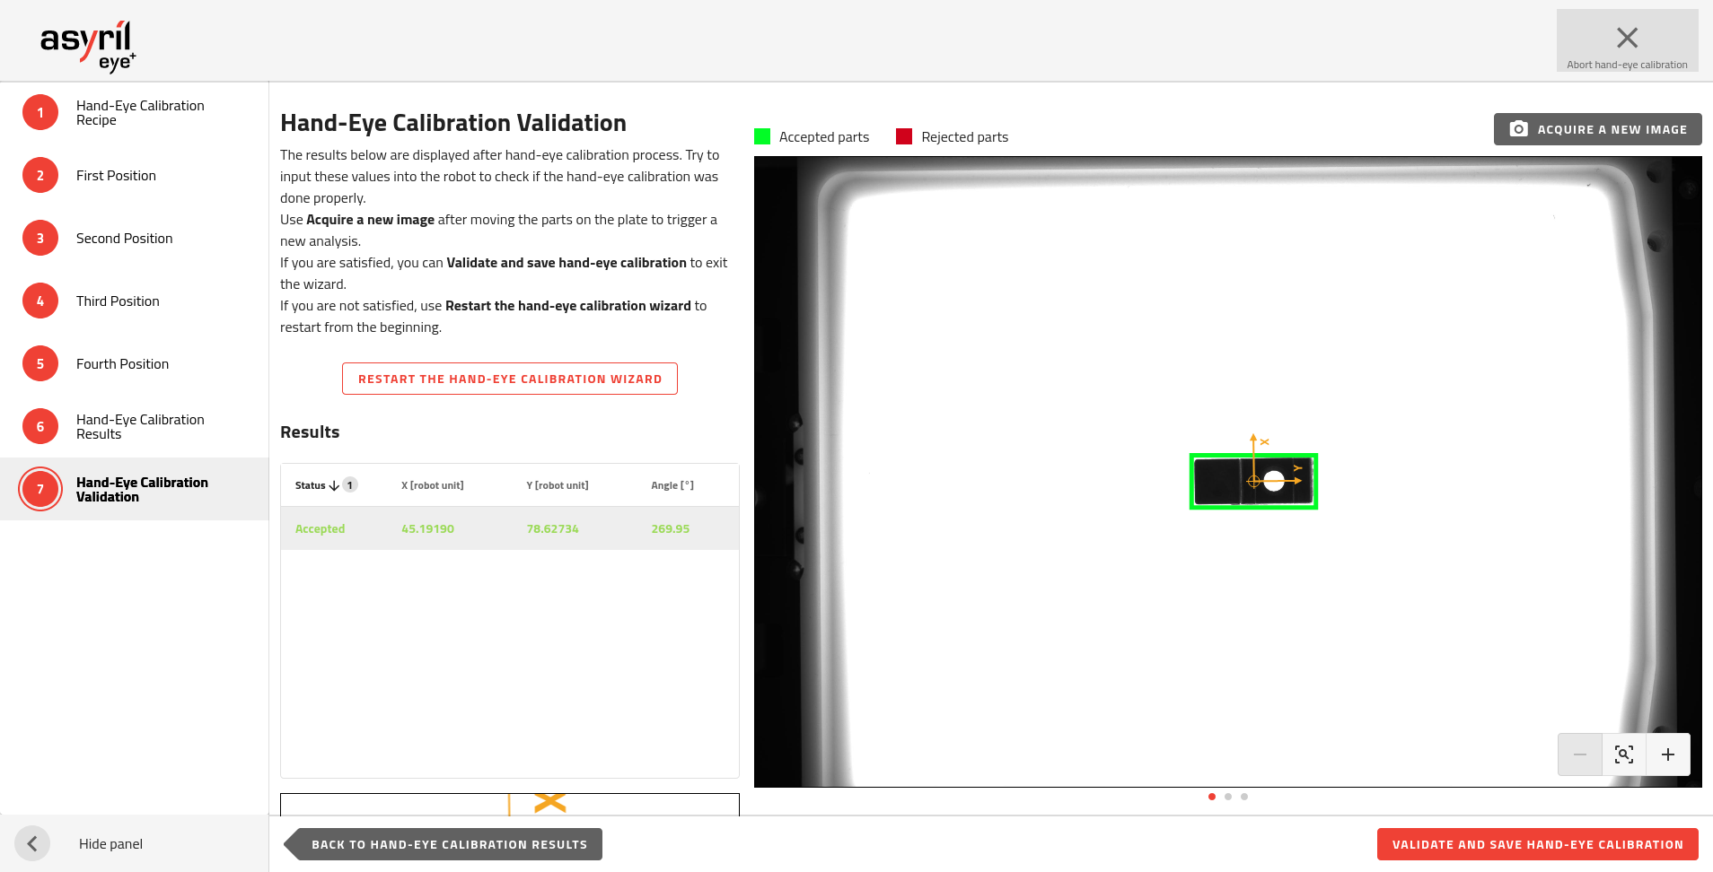Click the green Accepted parts legend swatch

click(x=762, y=136)
